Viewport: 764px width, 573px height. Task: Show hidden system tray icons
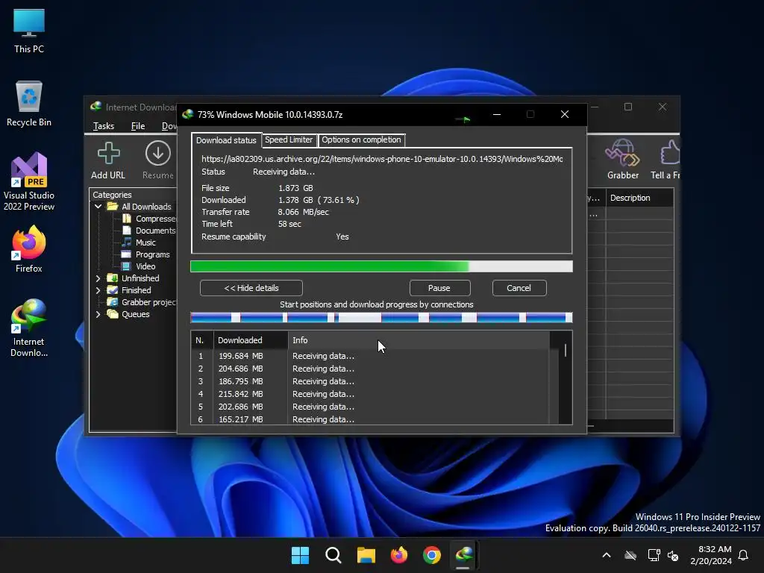[x=607, y=555]
